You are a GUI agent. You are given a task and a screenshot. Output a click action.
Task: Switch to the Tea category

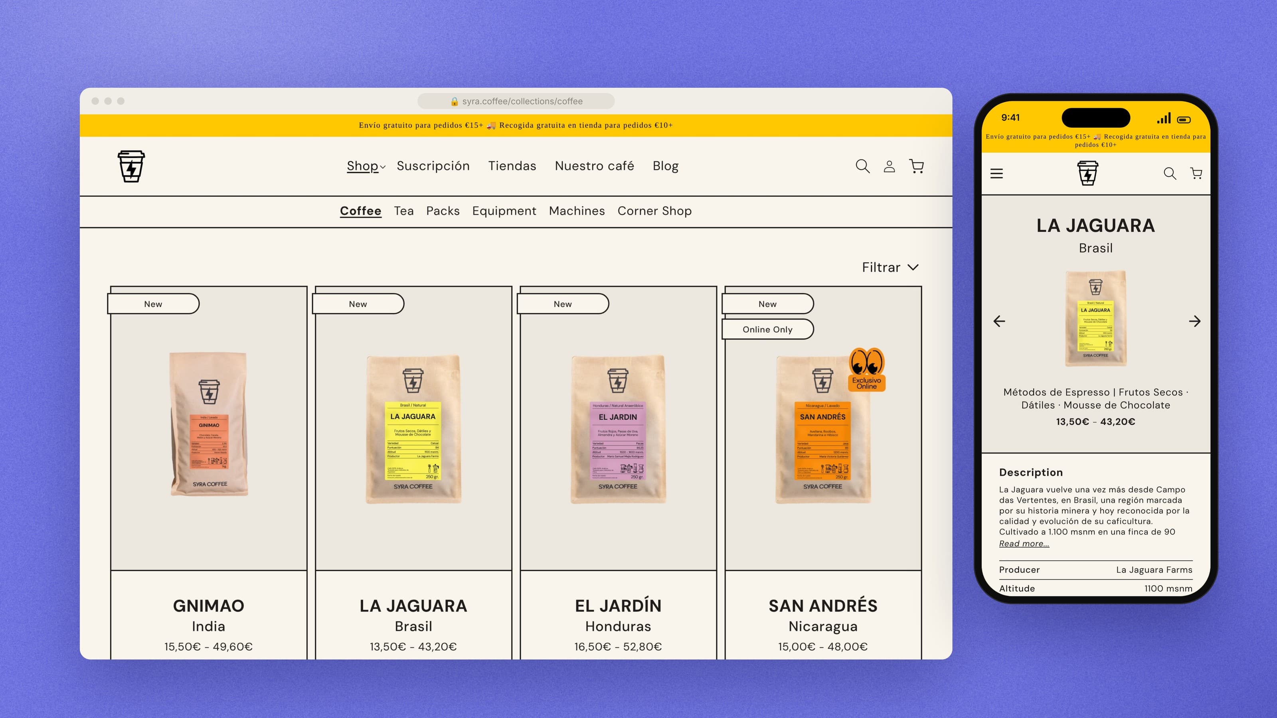pyautogui.click(x=403, y=211)
